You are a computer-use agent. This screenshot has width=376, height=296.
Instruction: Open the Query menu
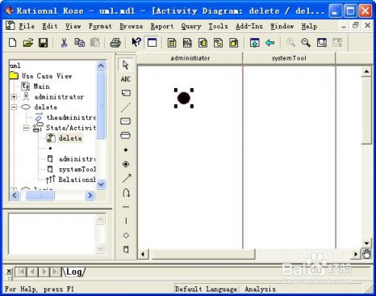coord(191,26)
